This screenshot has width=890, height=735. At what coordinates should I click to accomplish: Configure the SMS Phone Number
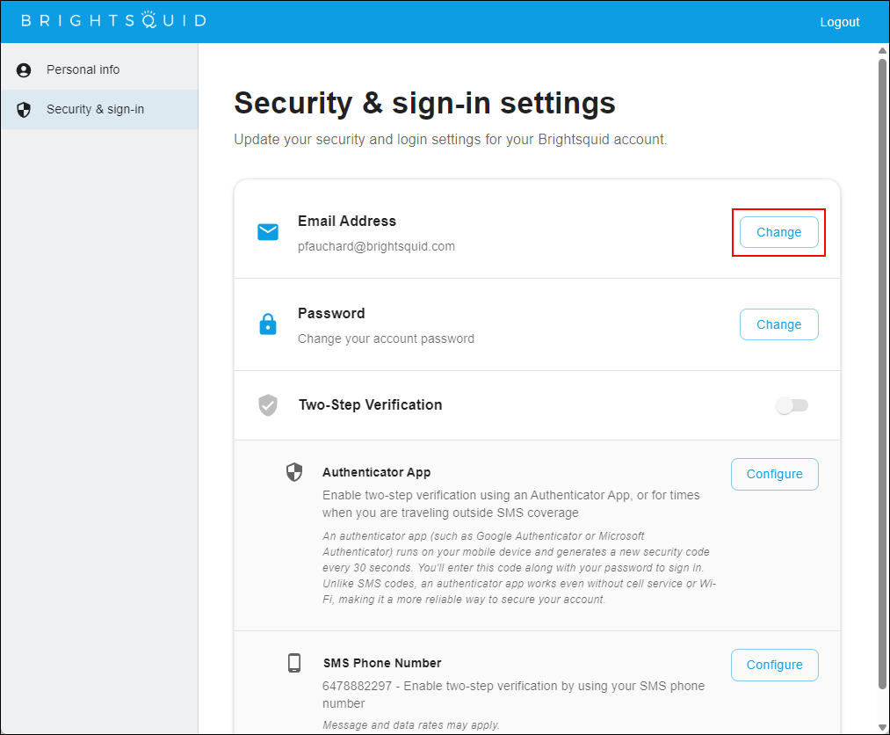(x=774, y=666)
